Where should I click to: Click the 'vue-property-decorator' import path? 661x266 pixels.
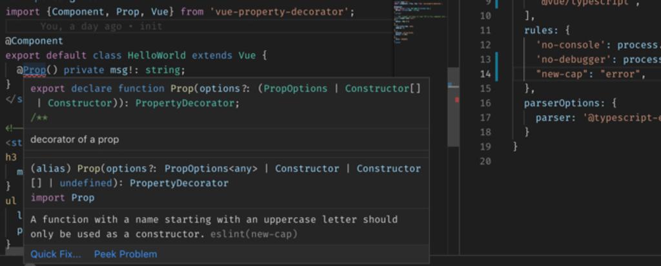pos(280,12)
